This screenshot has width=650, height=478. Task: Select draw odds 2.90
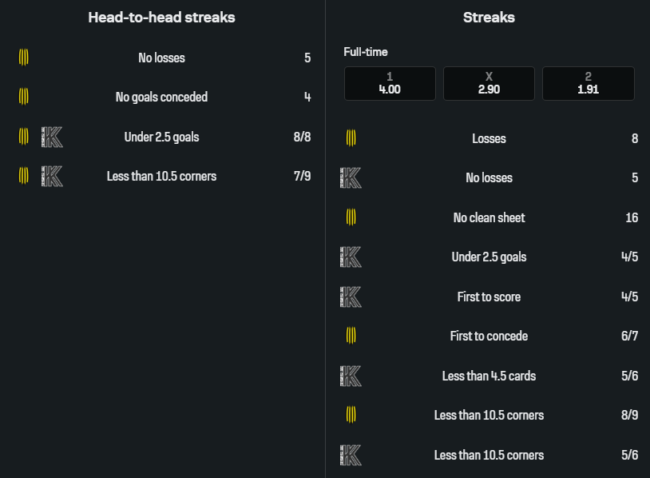[x=489, y=83]
